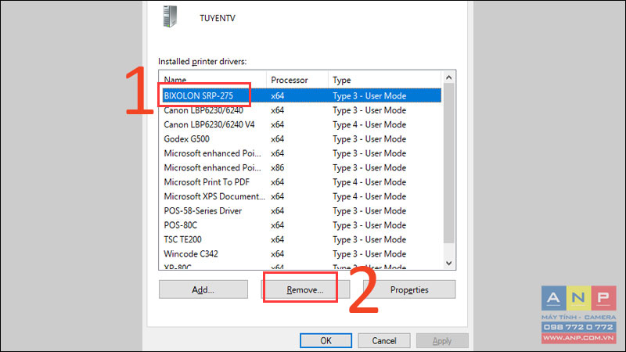Image resolution: width=626 pixels, height=352 pixels.
Task: Click x64 processor cell of Godex G500
Action: pos(278,139)
